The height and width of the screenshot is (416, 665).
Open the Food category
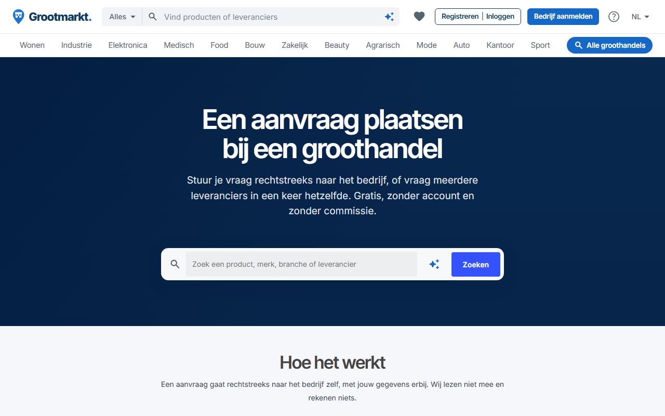coord(219,45)
